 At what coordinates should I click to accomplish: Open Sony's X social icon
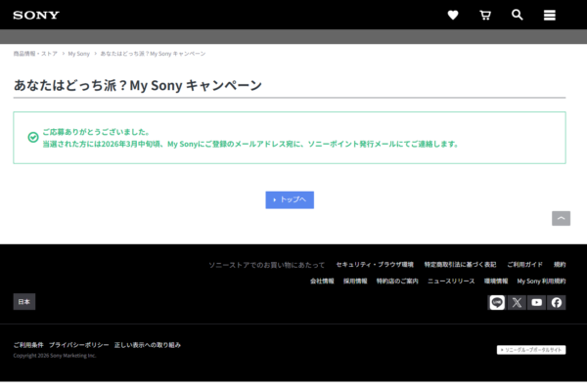(517, 302)
